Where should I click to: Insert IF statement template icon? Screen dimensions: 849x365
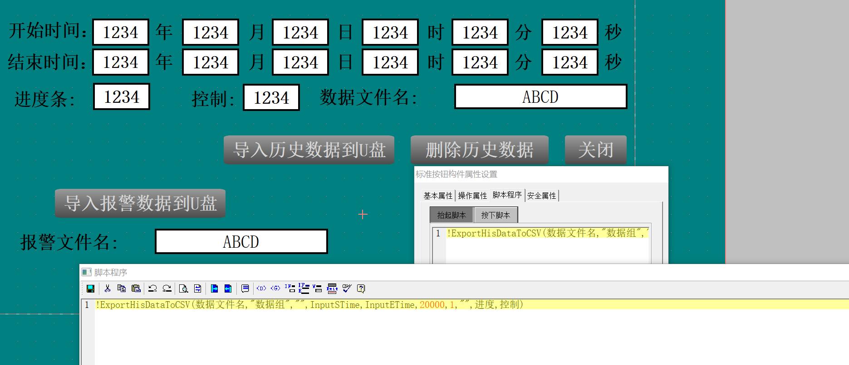pos(290,288)
